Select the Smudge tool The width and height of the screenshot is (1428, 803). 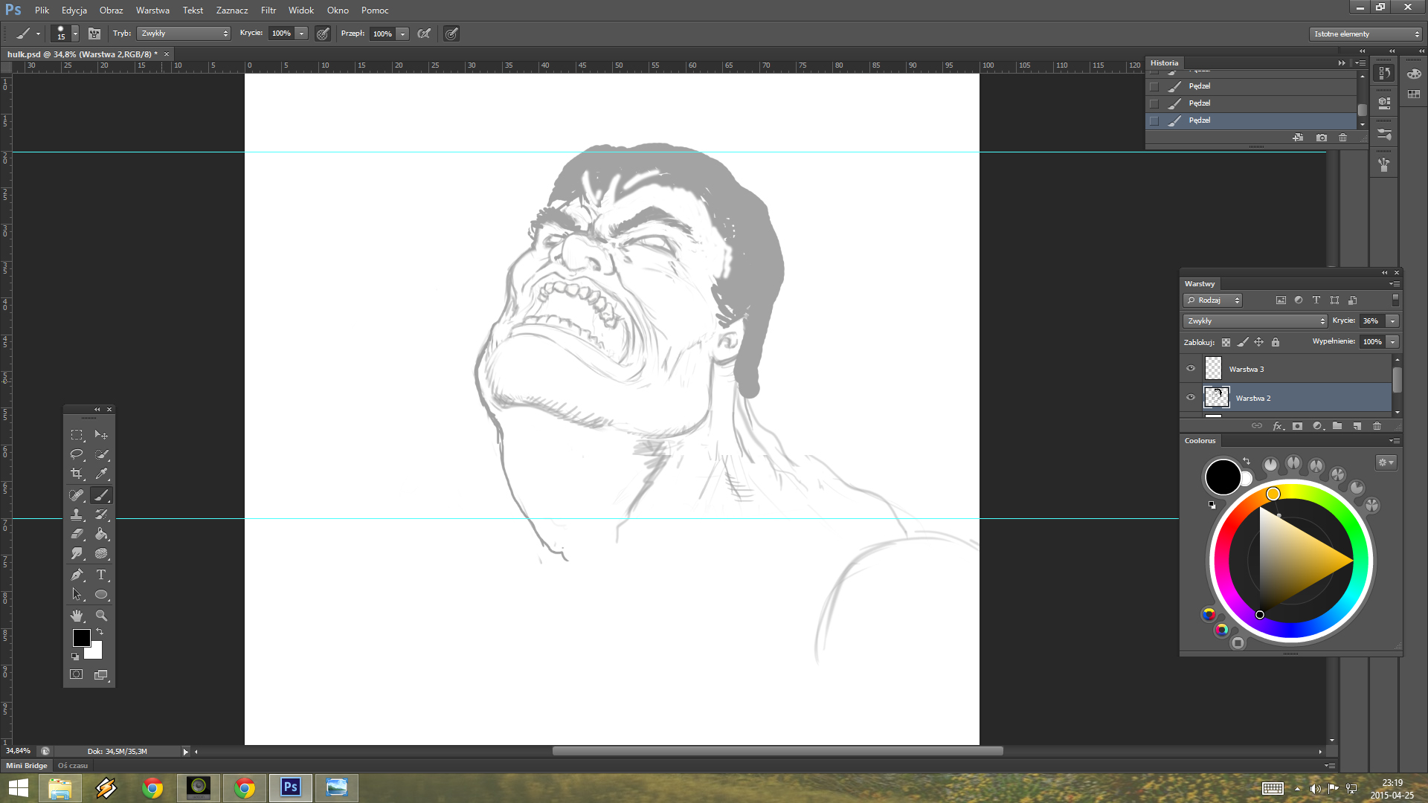[77, 553]
